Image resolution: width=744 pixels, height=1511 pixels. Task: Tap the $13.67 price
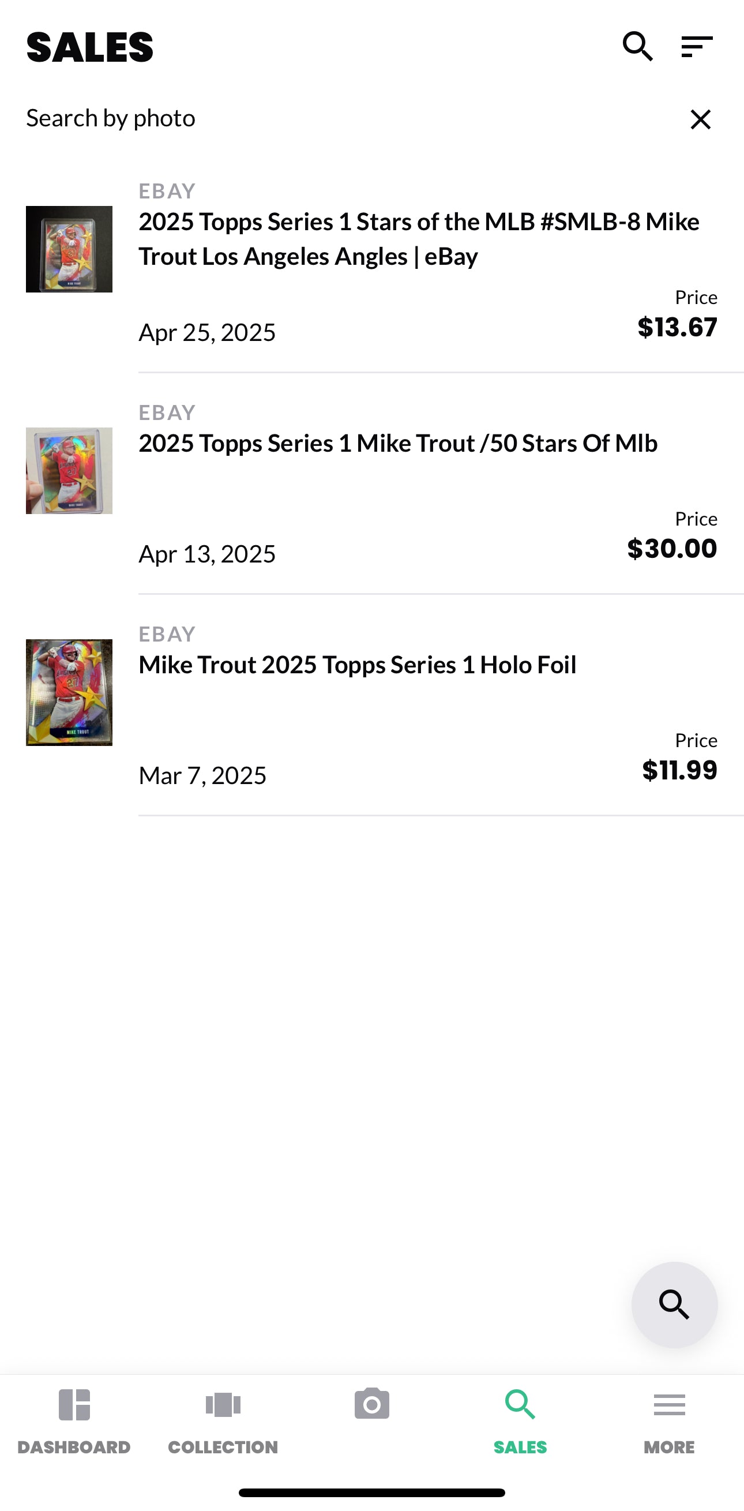(677, 327)
